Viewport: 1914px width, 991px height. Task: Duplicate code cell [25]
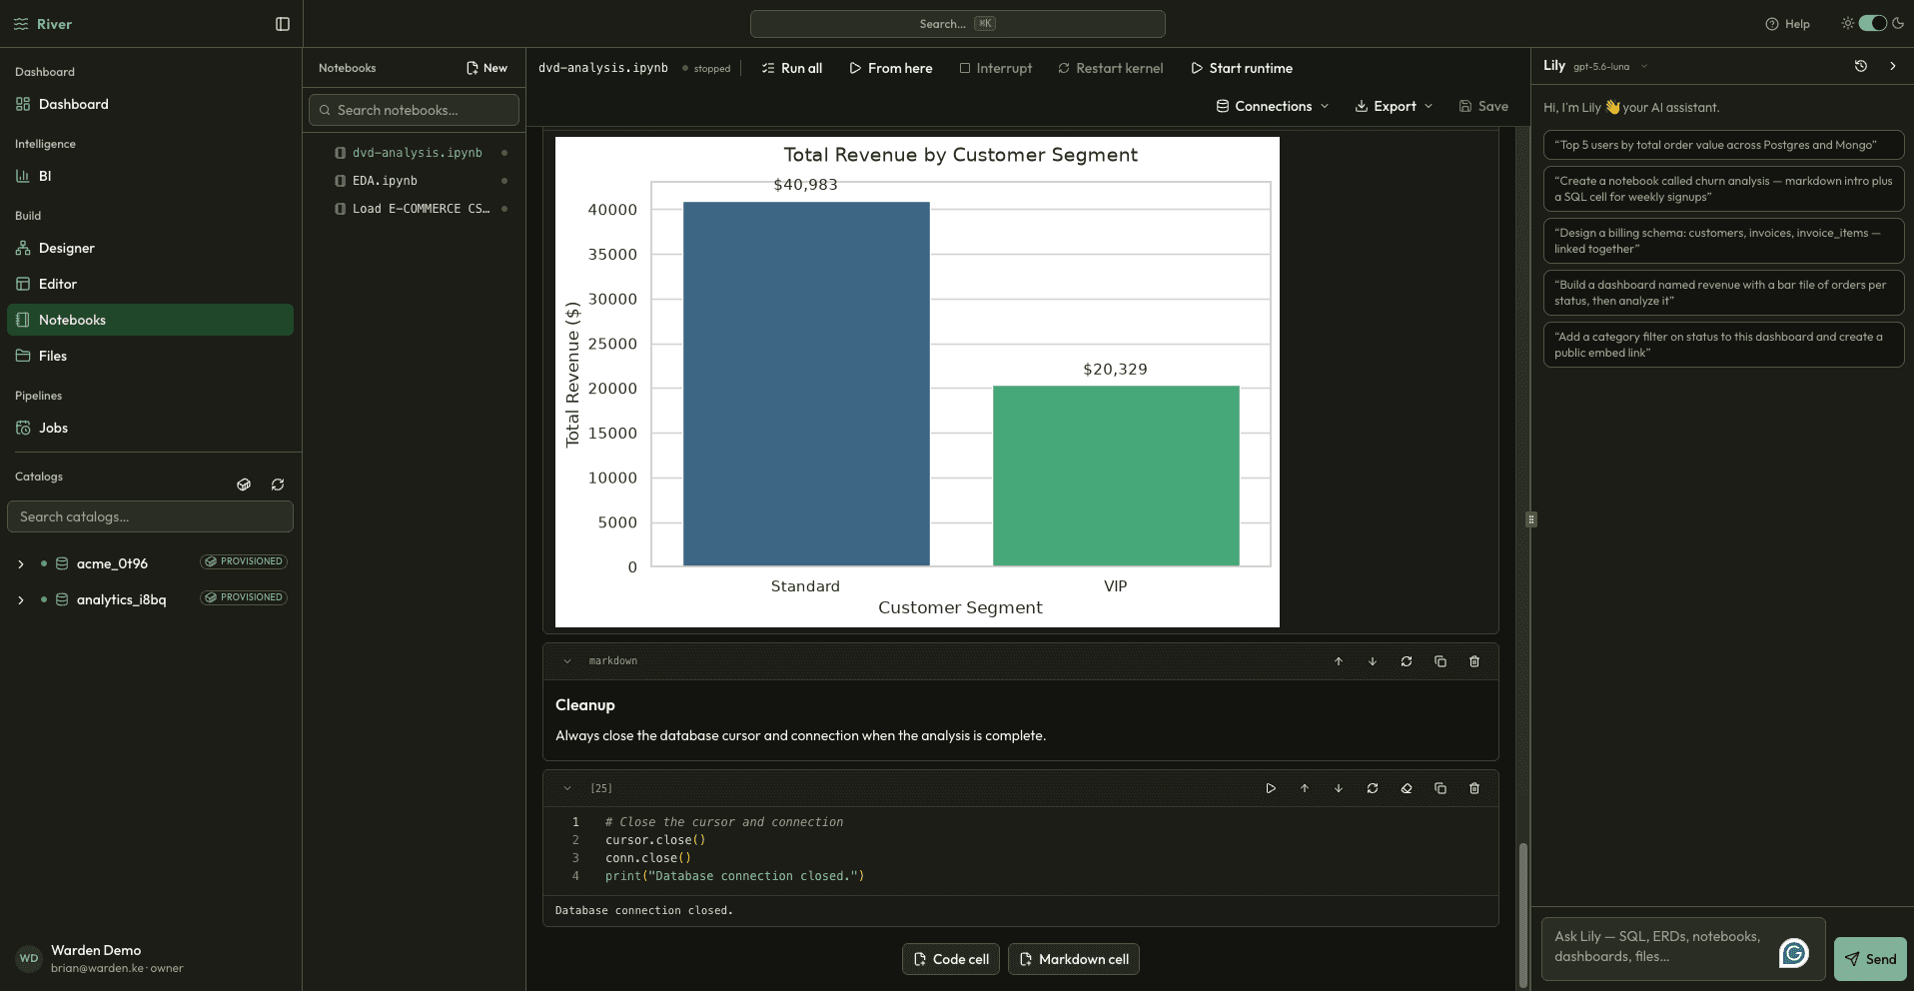tap(1440, 788)
